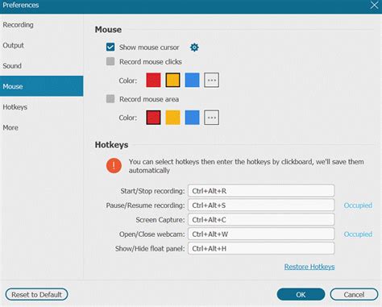Screen dimensions: 382x307
Task: Switch to More preferences tab
Action: (x=42, y=127)
